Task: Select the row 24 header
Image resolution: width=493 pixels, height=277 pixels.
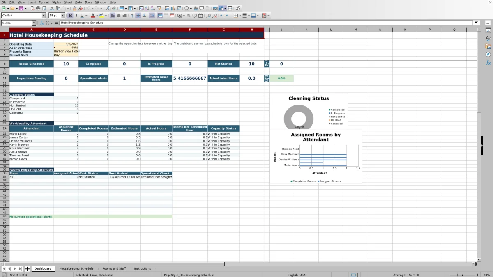Action: 5,128
